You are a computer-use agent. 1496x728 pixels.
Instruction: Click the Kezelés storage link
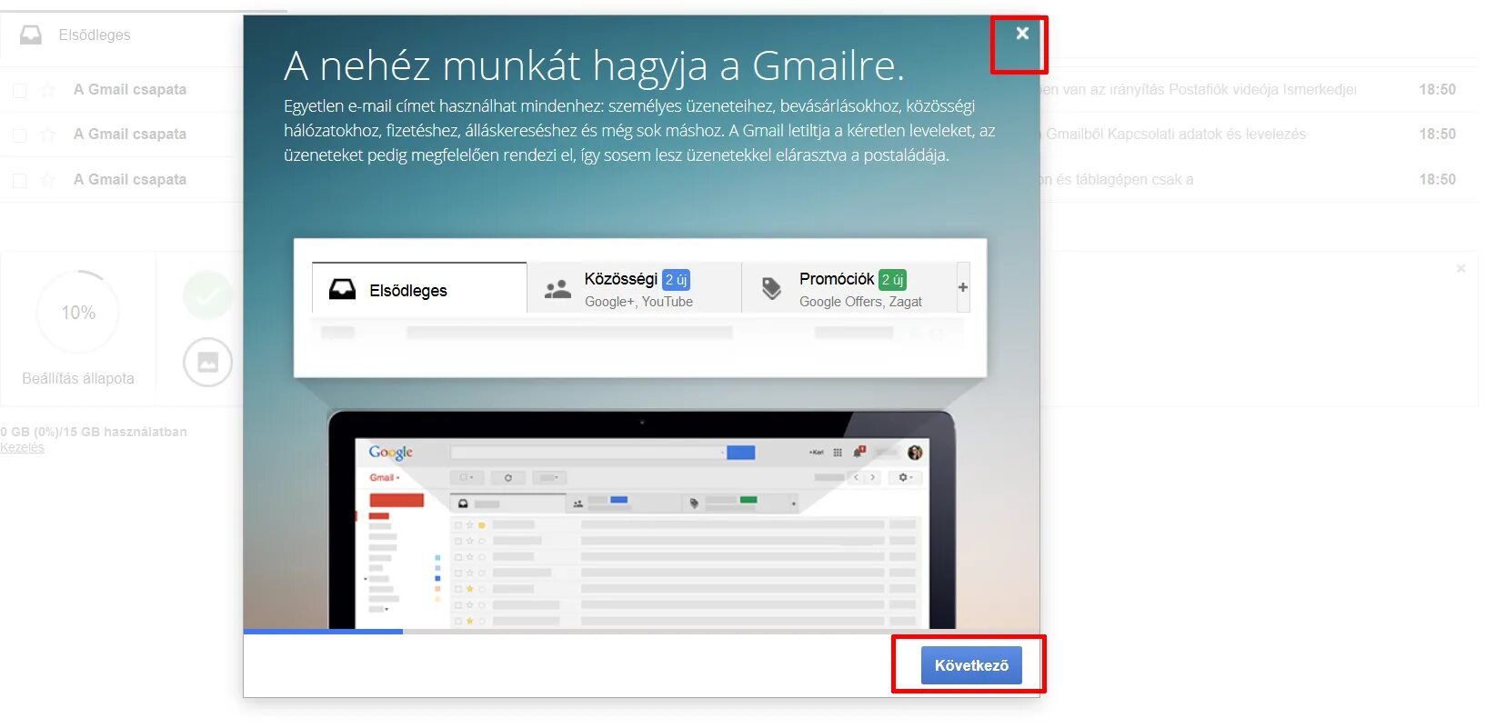pos(22,447)
